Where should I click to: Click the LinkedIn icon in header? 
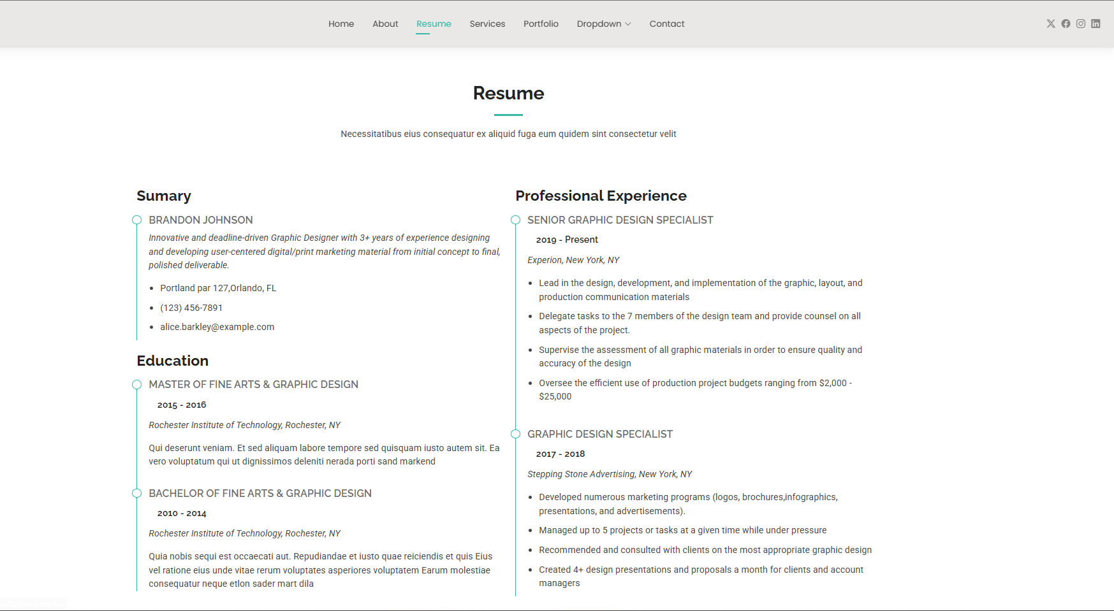pos(1096,24)
